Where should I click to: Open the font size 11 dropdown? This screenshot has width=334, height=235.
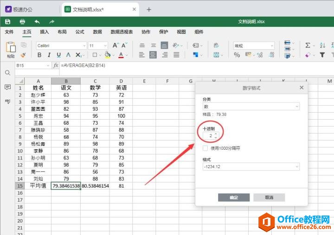tap(105, 45)
